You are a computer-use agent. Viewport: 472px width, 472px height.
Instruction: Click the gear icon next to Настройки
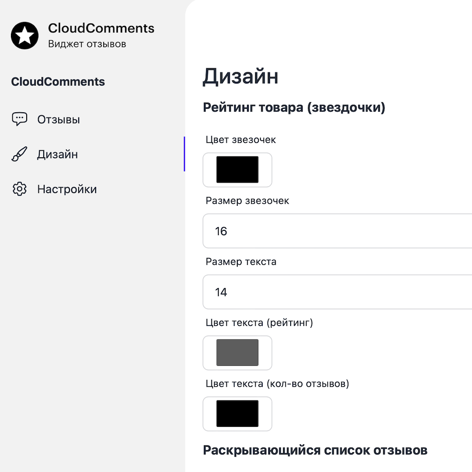[x=19, y=189]
